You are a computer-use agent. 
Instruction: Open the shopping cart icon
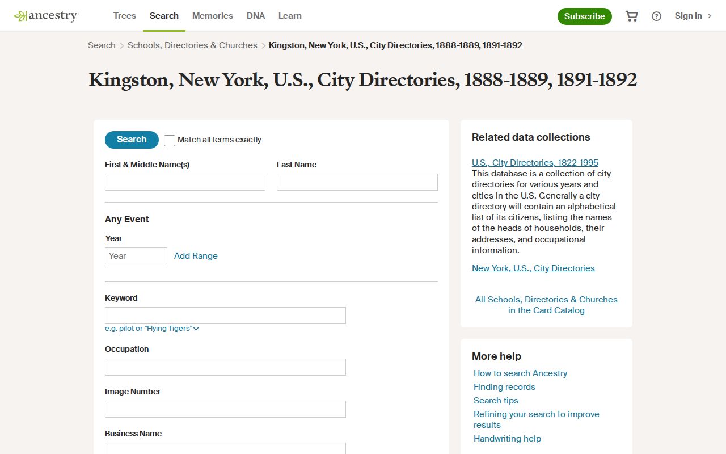[631, 16]
